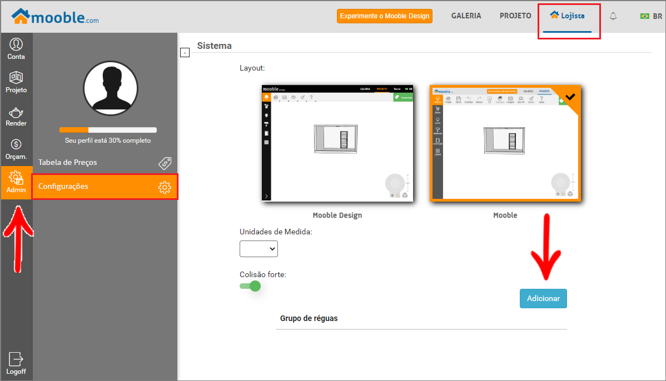Open the Unidades de Medida dropdown
Screen dimensions: 666x381
259,249
